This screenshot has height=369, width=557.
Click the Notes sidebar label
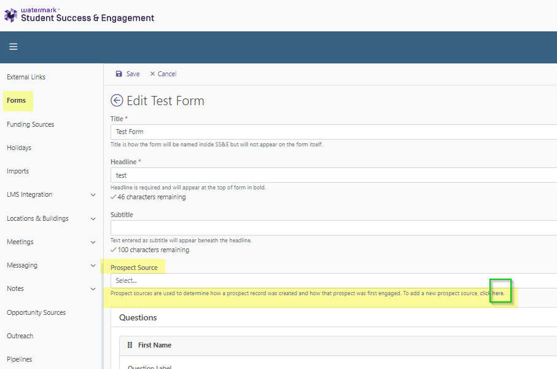click(x=15, y=288)
